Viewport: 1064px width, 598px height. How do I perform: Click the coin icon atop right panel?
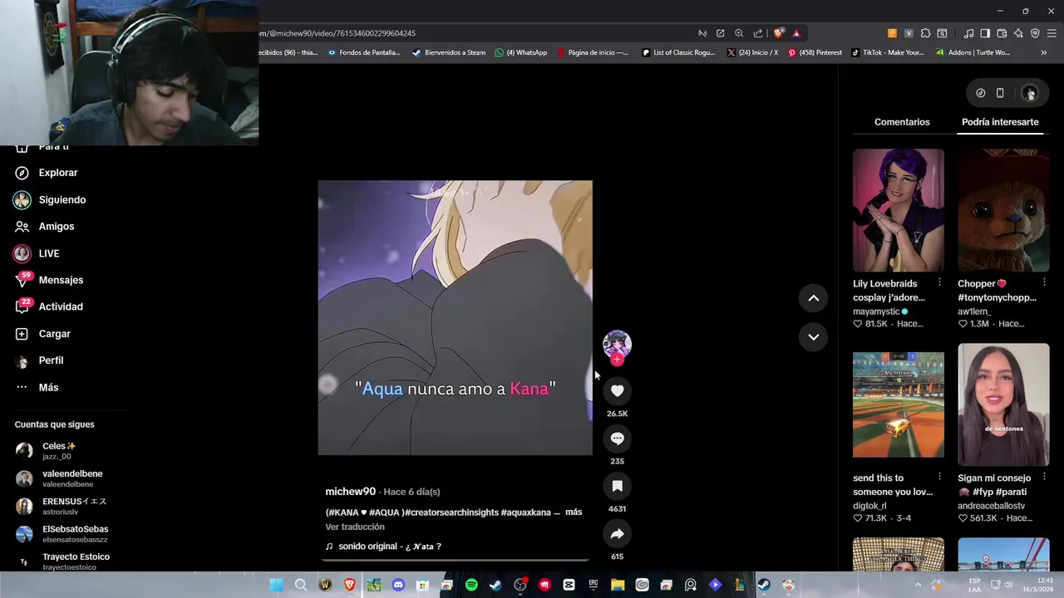tap(980, 93)
